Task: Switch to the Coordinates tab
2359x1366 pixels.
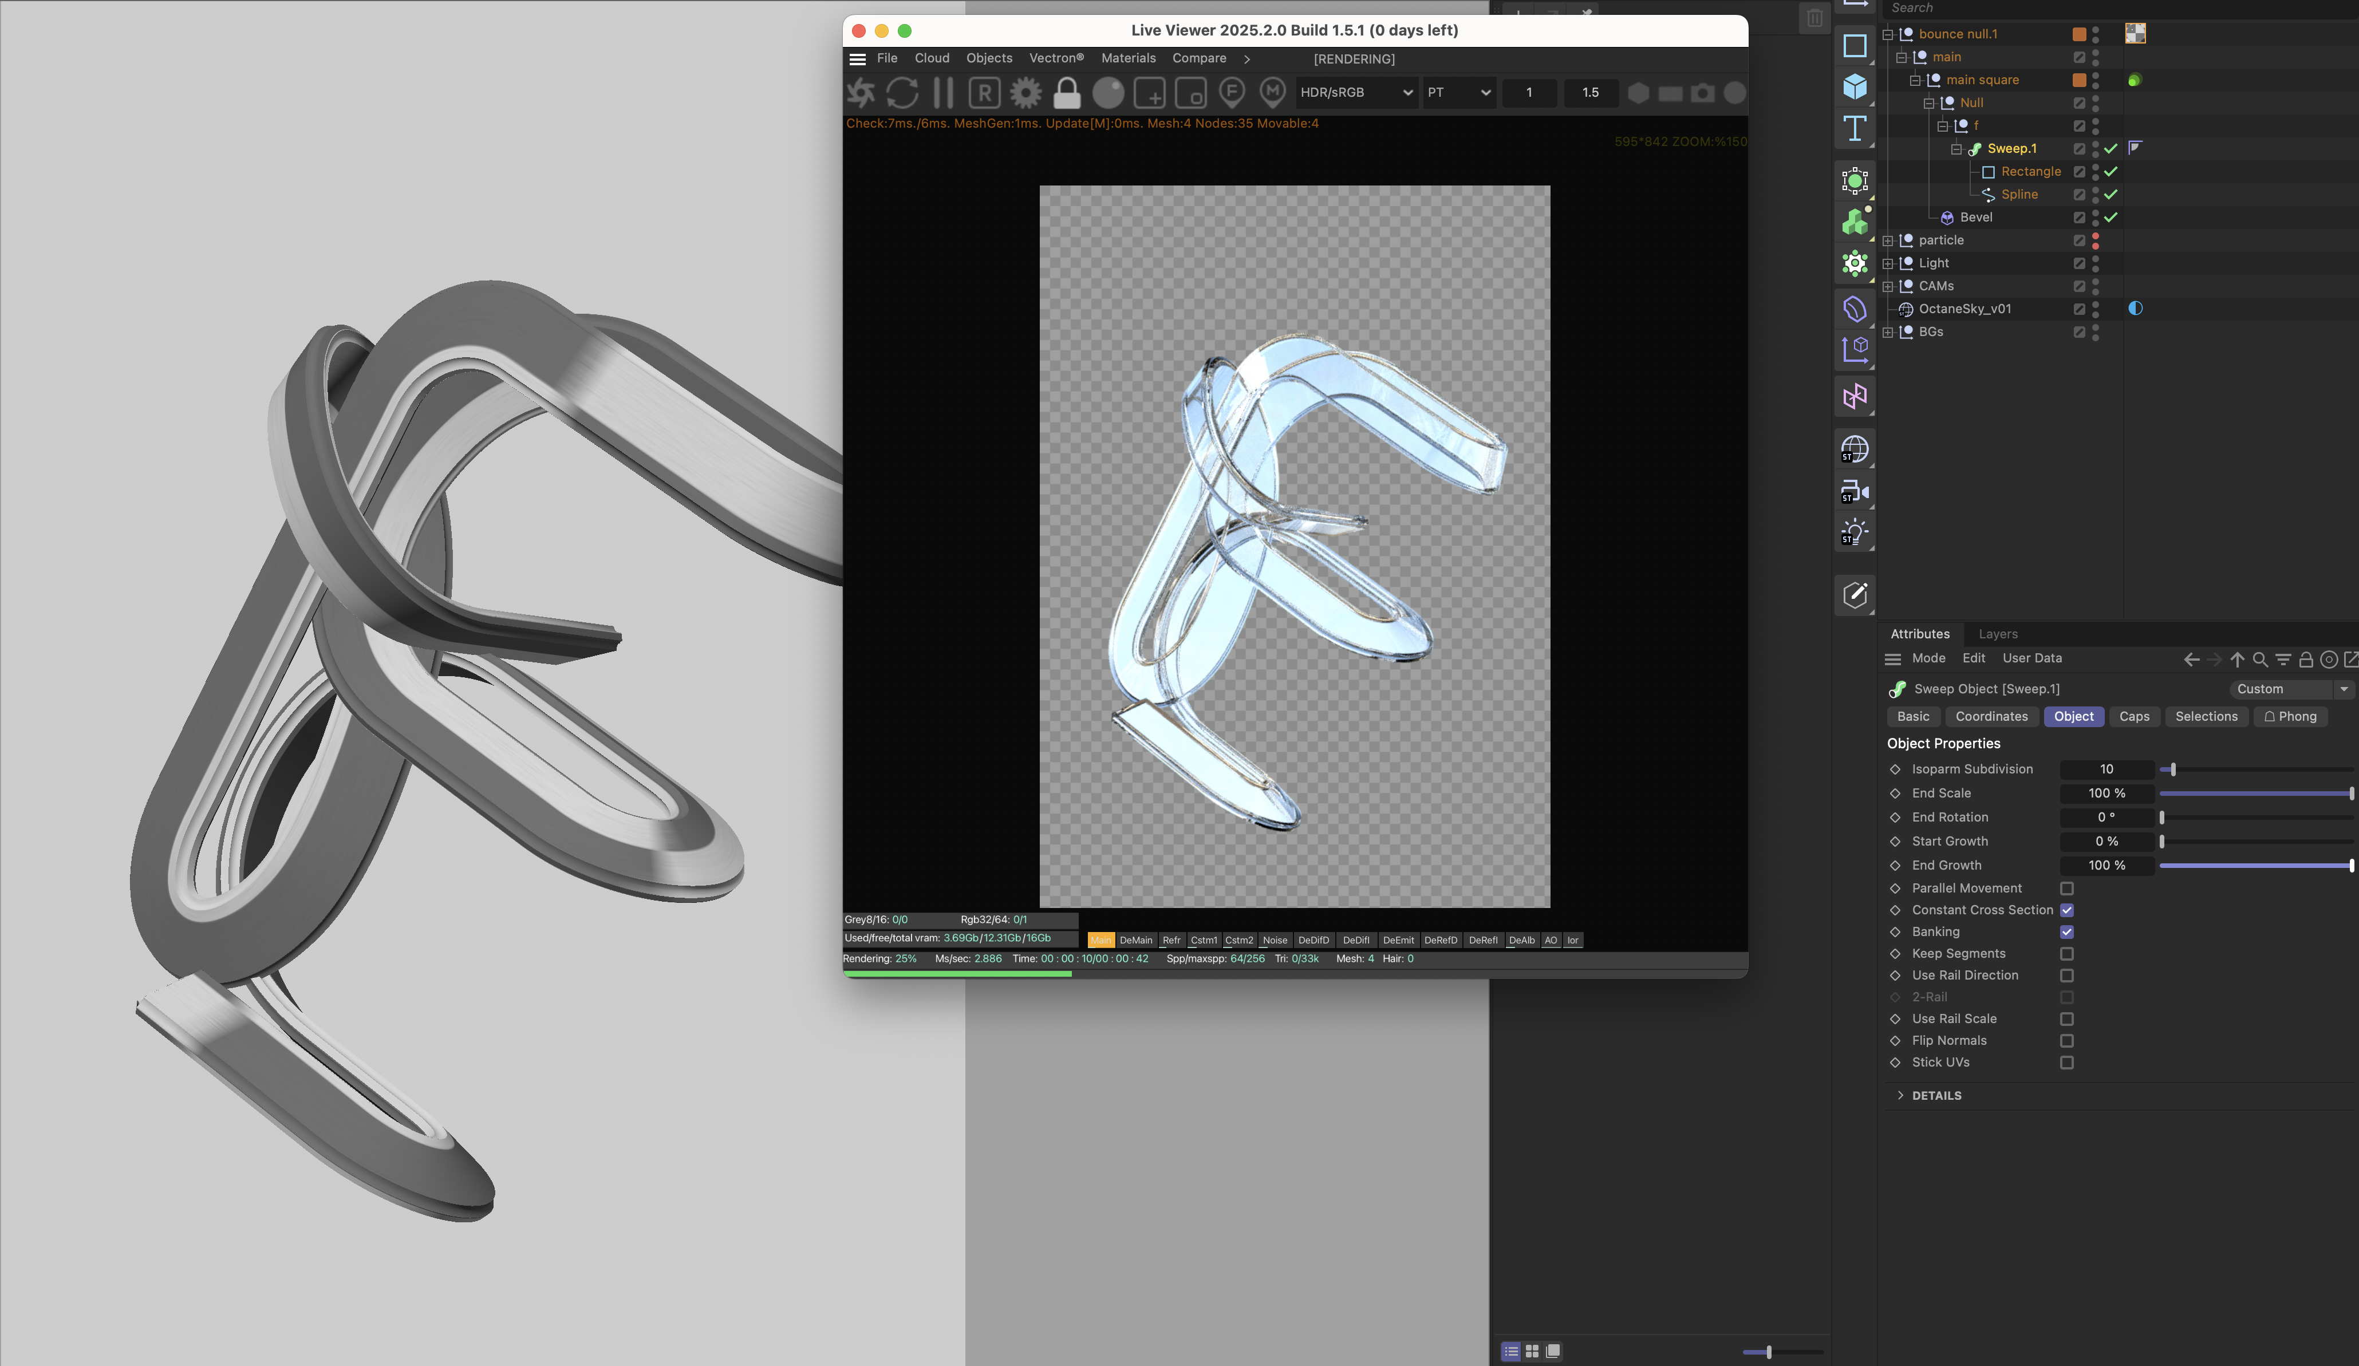Action: (x=1991, y=716)
